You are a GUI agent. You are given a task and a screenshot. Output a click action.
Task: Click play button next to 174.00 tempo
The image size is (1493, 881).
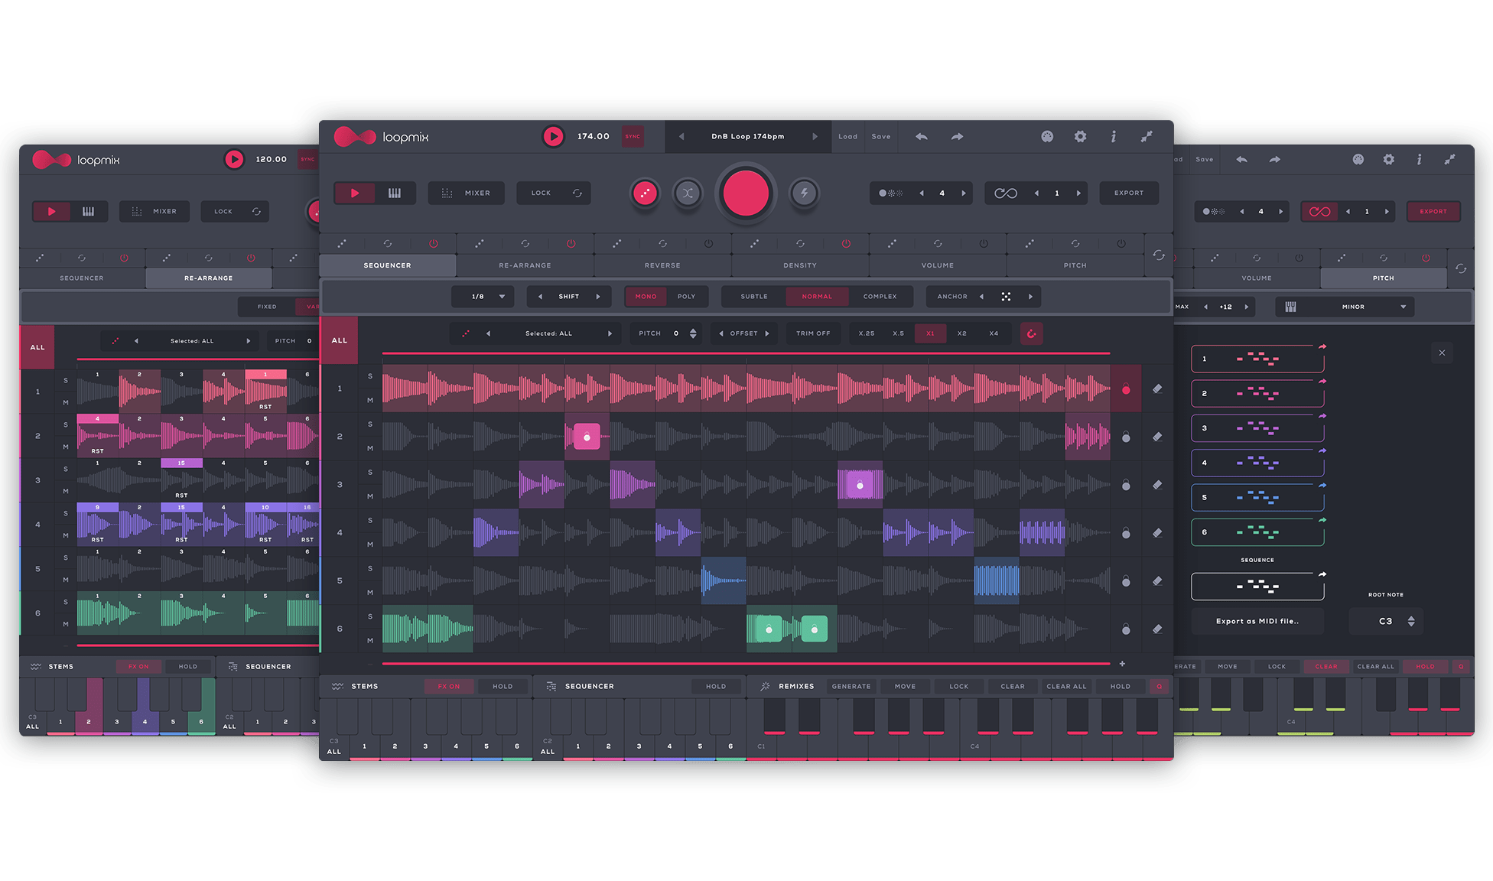552,136
